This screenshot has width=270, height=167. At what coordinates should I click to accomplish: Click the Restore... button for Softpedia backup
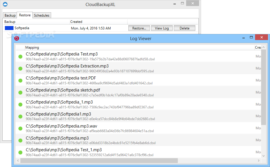point(139,28)
